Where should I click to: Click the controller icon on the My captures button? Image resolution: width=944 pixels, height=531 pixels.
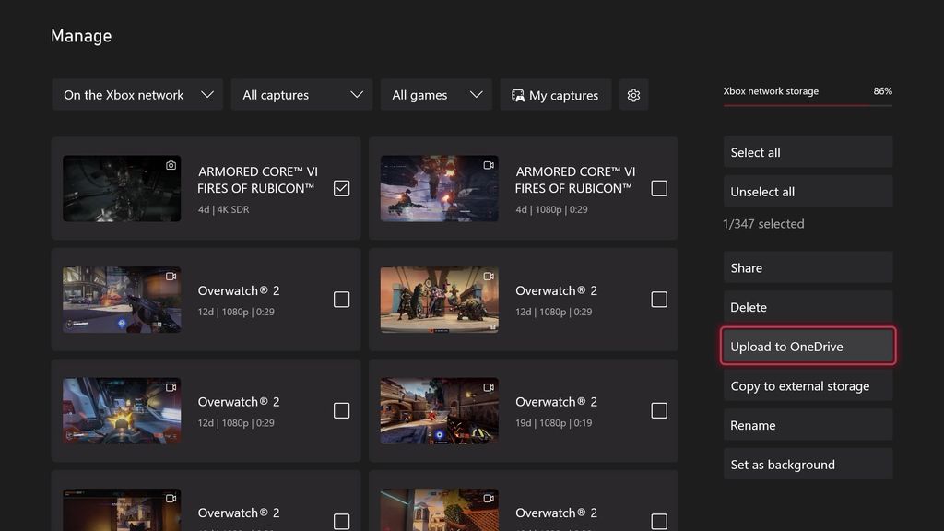pyautogui.click(x=517, y=94)
